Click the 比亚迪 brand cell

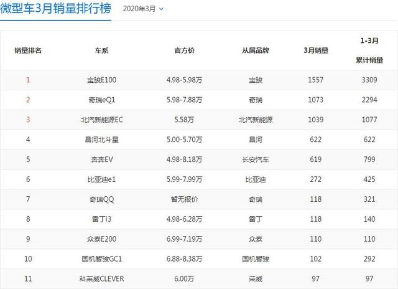(x=256, y=179)
